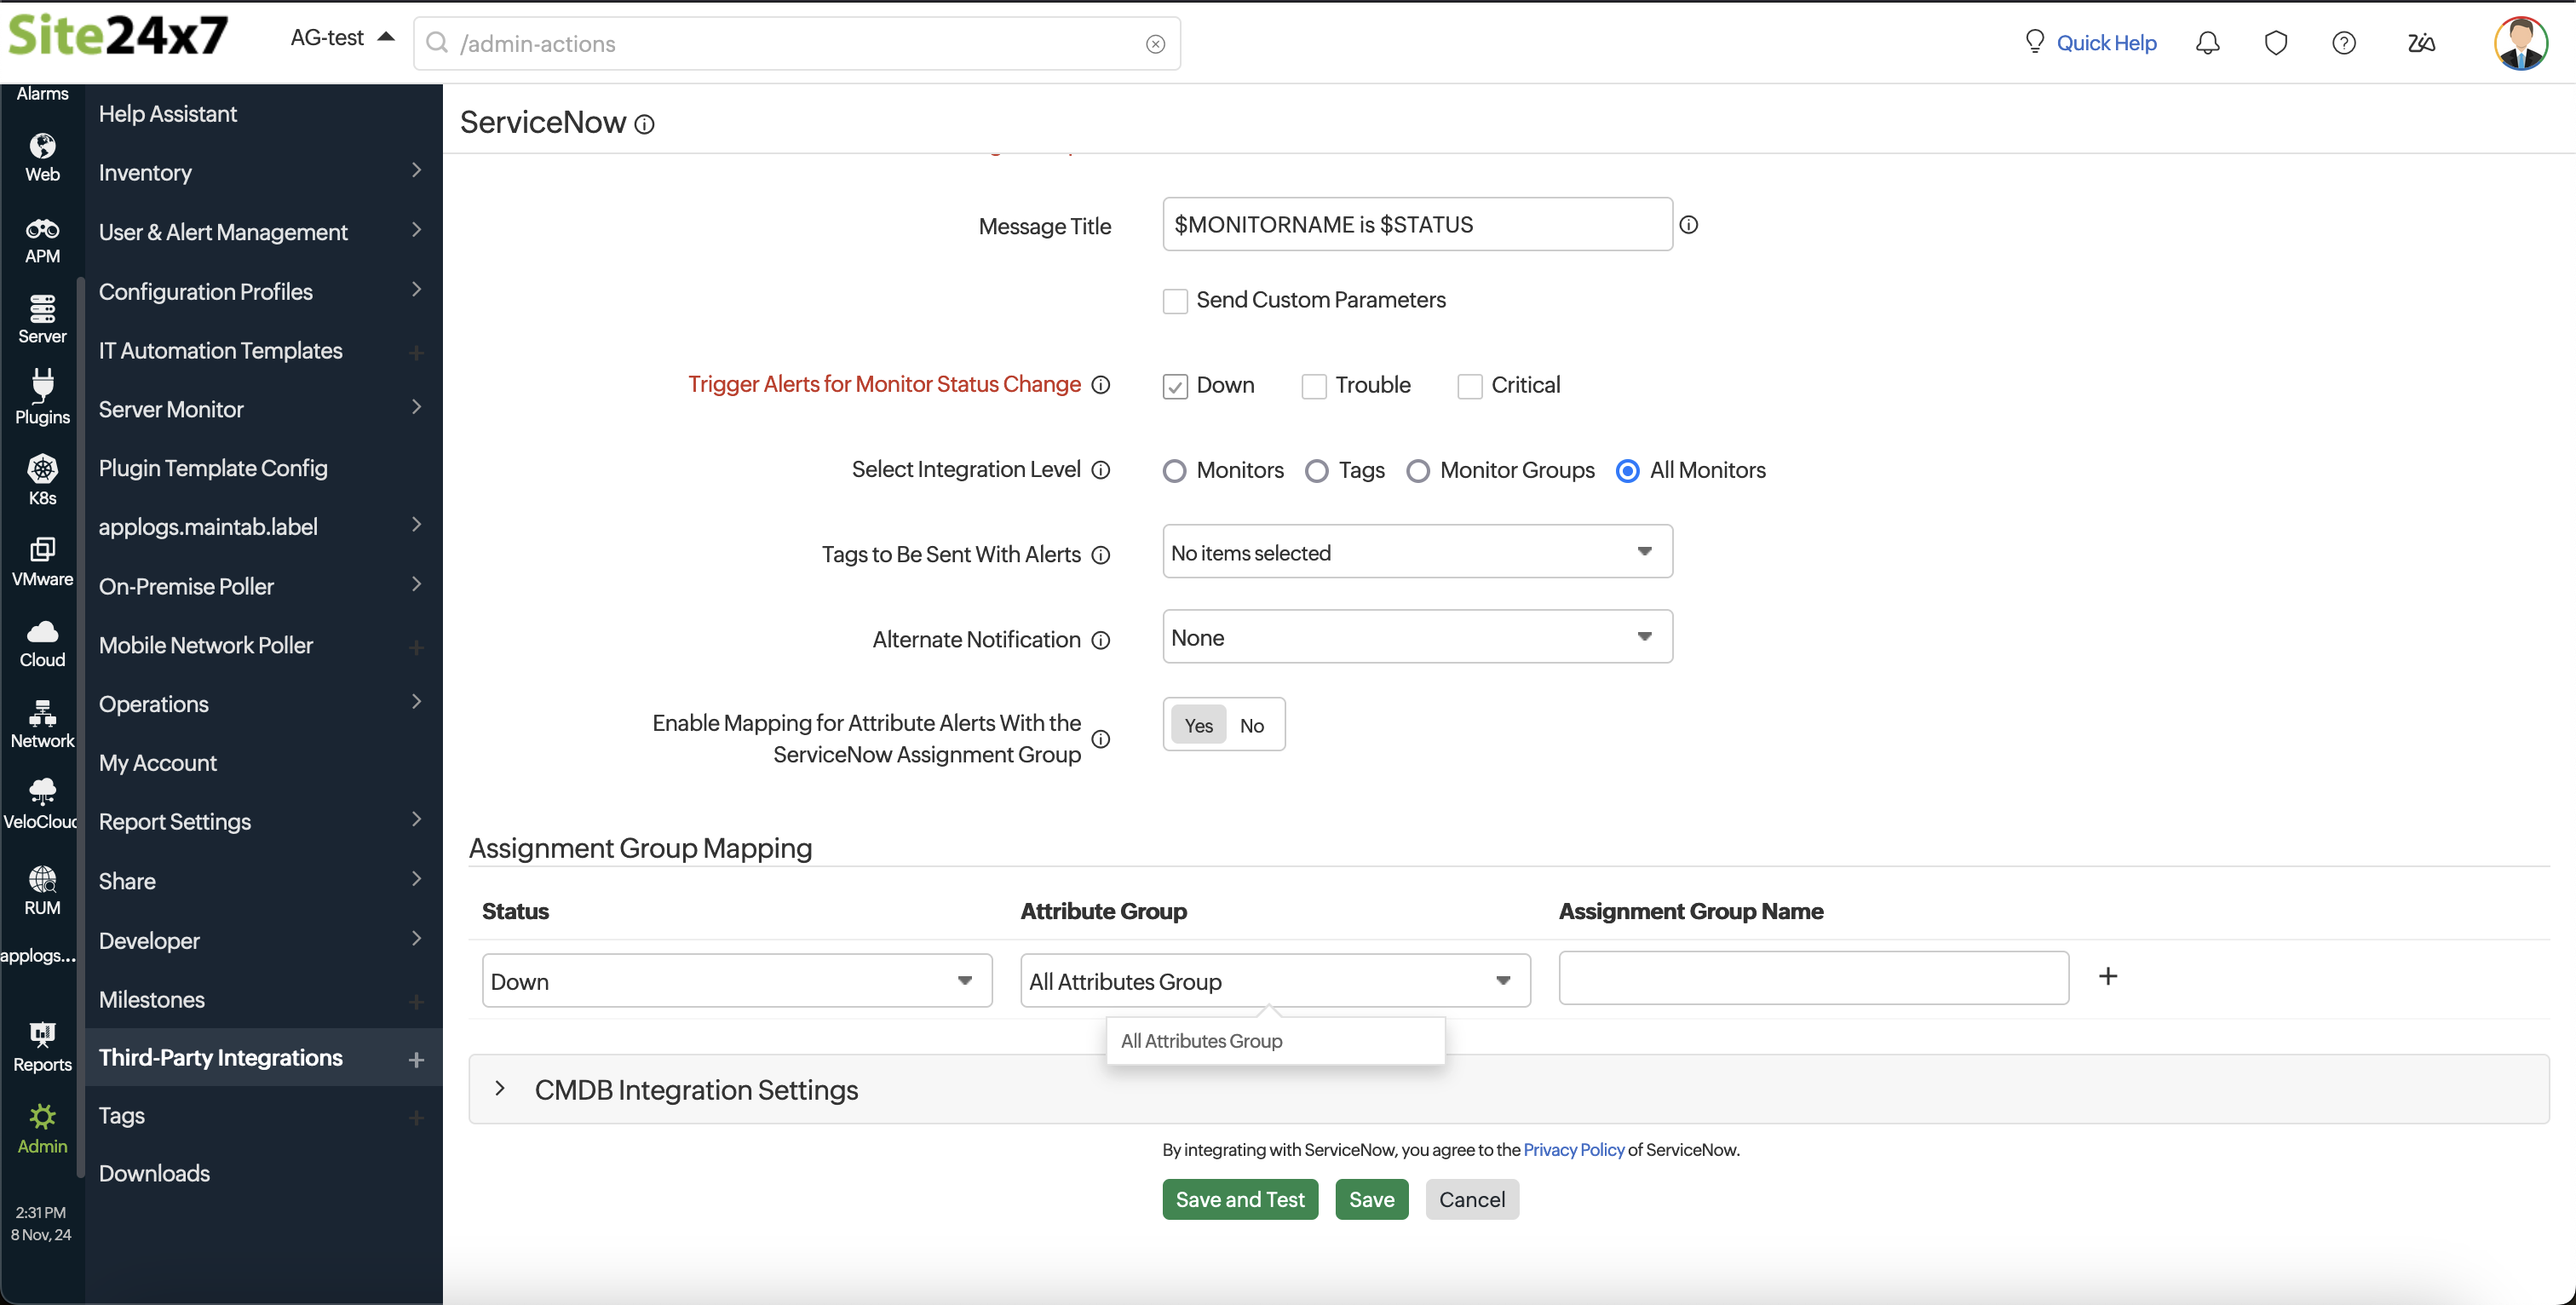The height and width of the screenshot is (1305, 2576).
Task: Toggle the Down status checkbox
Action: click(1175, 386)
